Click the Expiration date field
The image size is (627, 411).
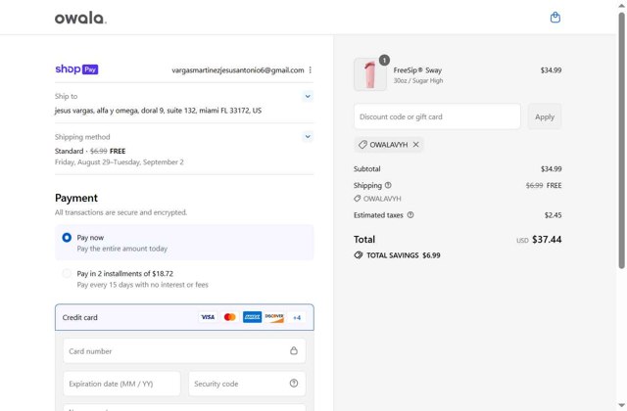click(x=121, y=384)
